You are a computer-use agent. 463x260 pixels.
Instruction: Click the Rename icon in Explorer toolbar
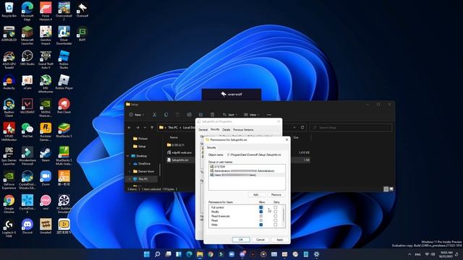(x=190, y=115)
